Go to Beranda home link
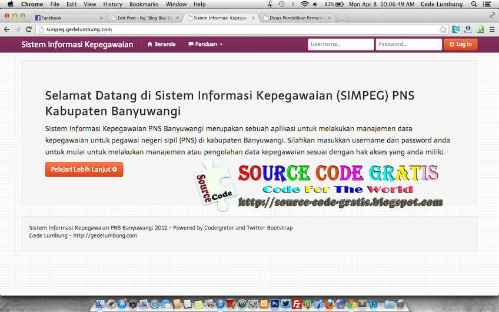Screen dimensions: 499x312 (161, 44)
